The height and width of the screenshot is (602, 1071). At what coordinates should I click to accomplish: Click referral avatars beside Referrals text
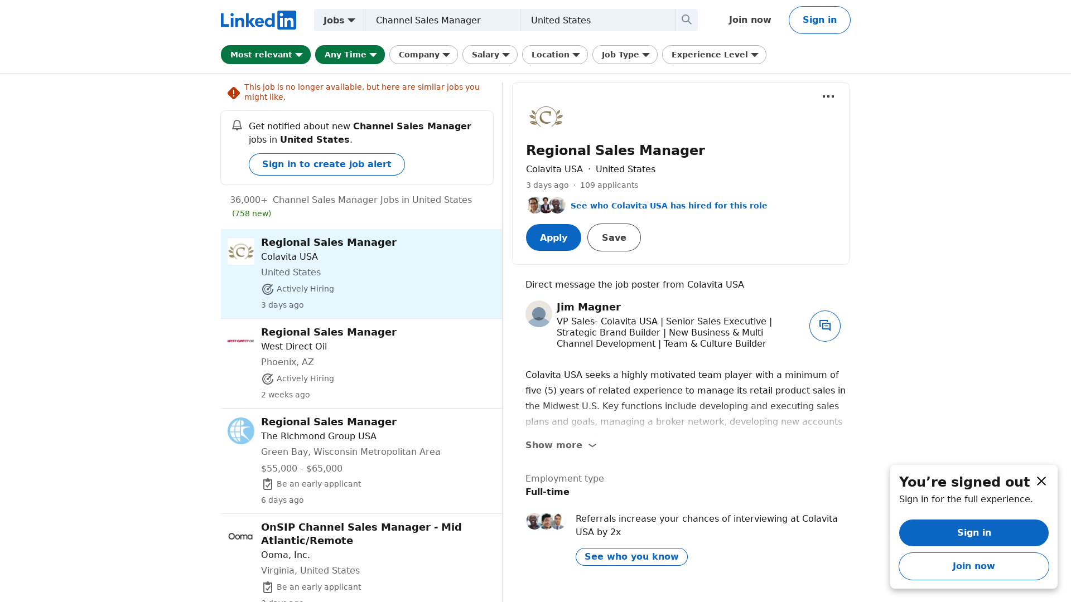(x=546, y=521)
